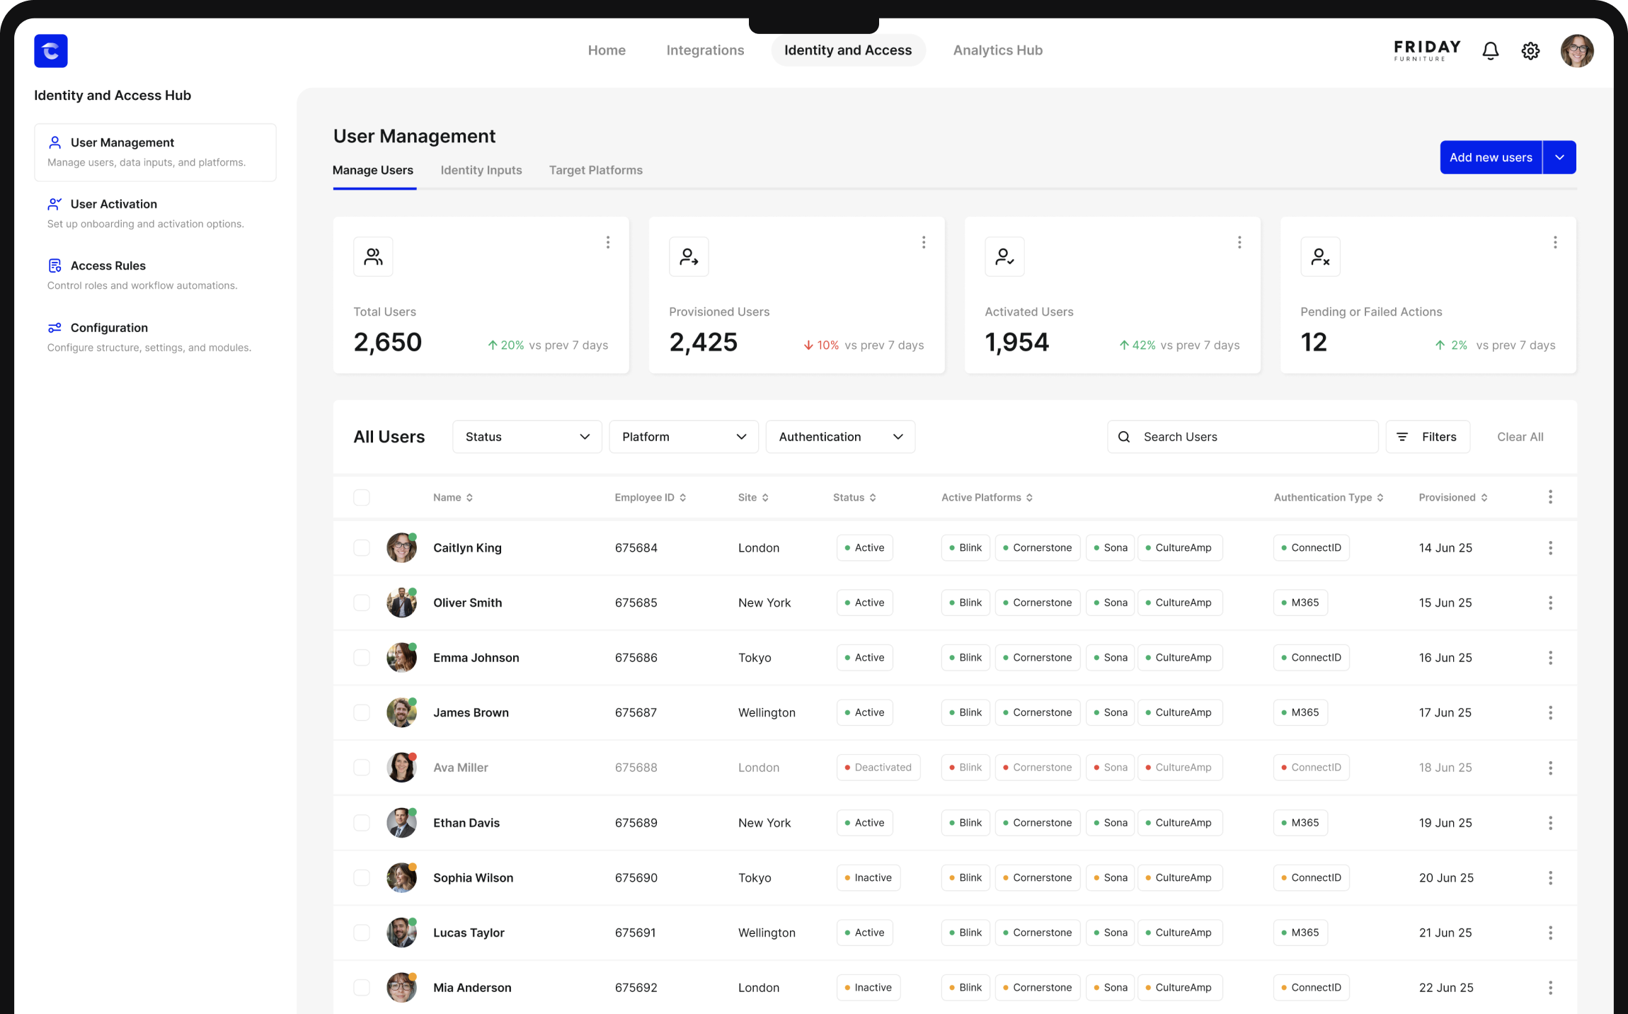The image size is (1628, 1014).
Task: Click the Activated Users check icon
Action: (x=1004, y=256)
